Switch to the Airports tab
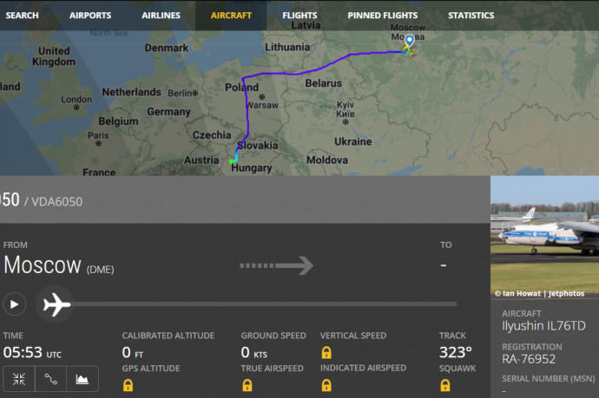599x398 pixels. pyautogui.click(x=90, y=16)
